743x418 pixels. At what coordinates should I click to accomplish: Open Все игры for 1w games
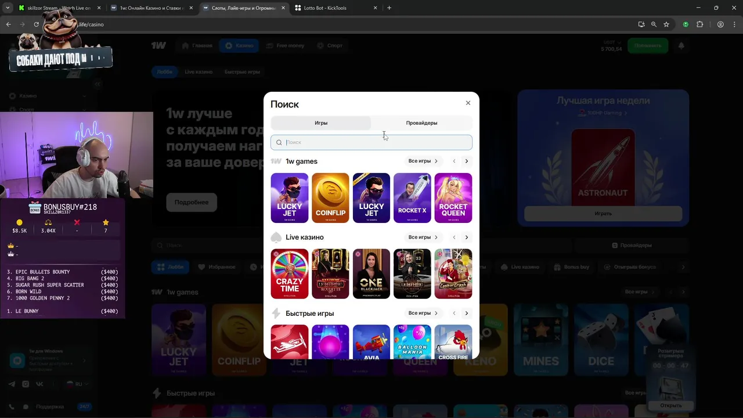coord(423,161)
